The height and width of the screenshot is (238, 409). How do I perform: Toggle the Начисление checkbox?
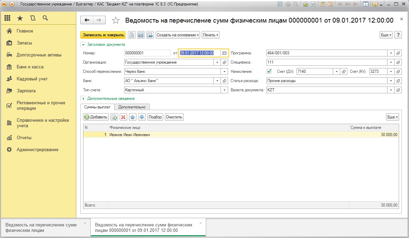(x=269, y=71)
